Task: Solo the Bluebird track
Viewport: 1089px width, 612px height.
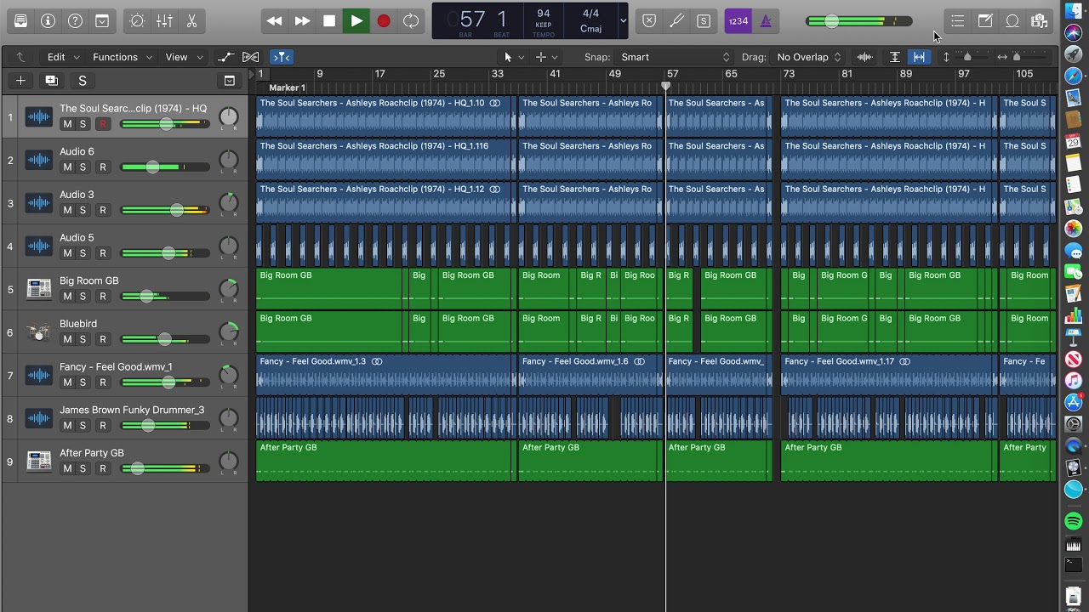Action: pyautogui.click(x=83, y=339)
